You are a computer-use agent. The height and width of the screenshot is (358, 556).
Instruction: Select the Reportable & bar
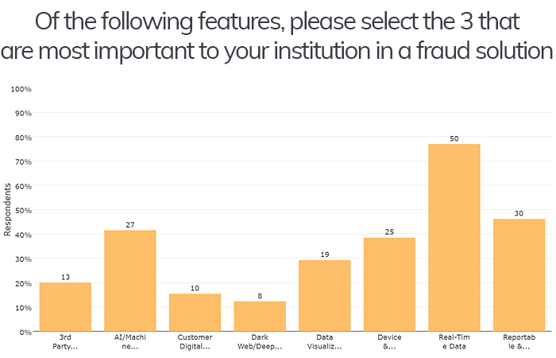click(519, 275)
